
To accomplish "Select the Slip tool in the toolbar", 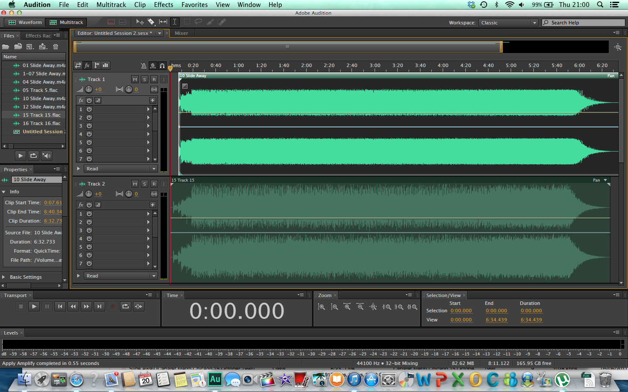I will (x=163, y=22).
